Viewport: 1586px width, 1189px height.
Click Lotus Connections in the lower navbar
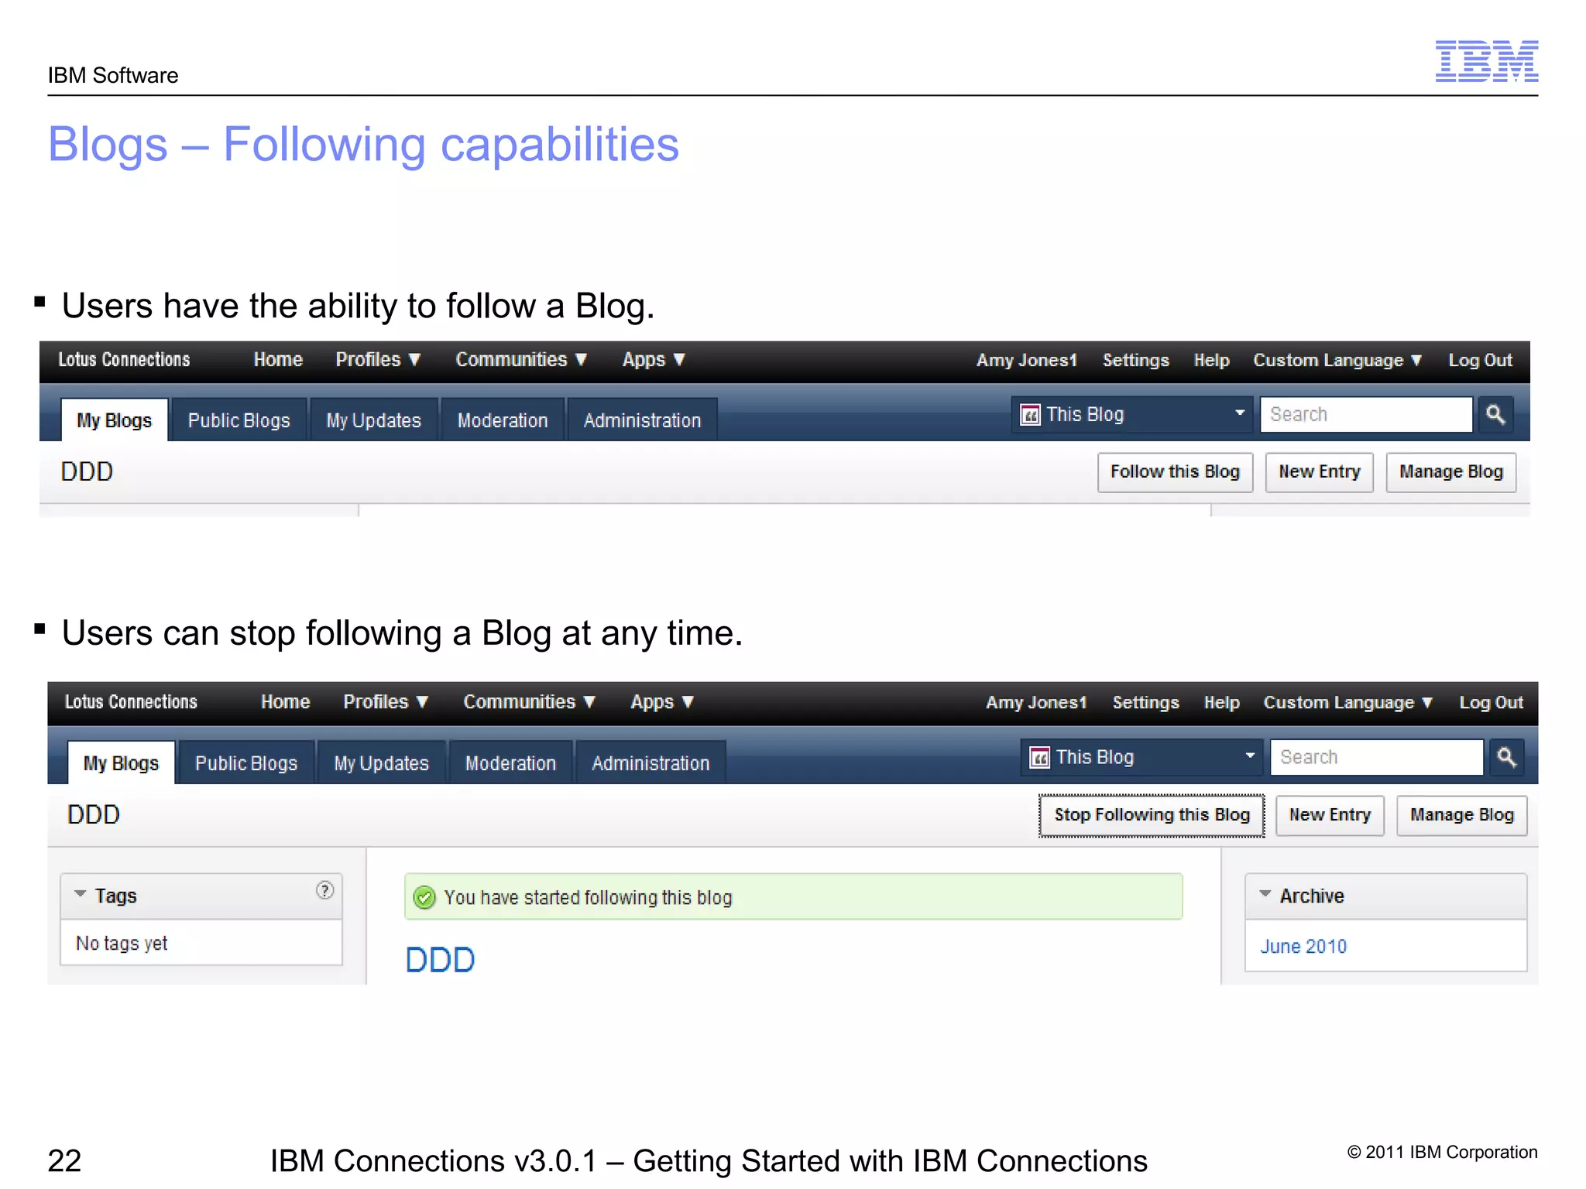(x=131, y=702)
